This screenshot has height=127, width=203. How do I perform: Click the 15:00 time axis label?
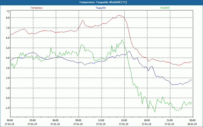click(124, 120)
